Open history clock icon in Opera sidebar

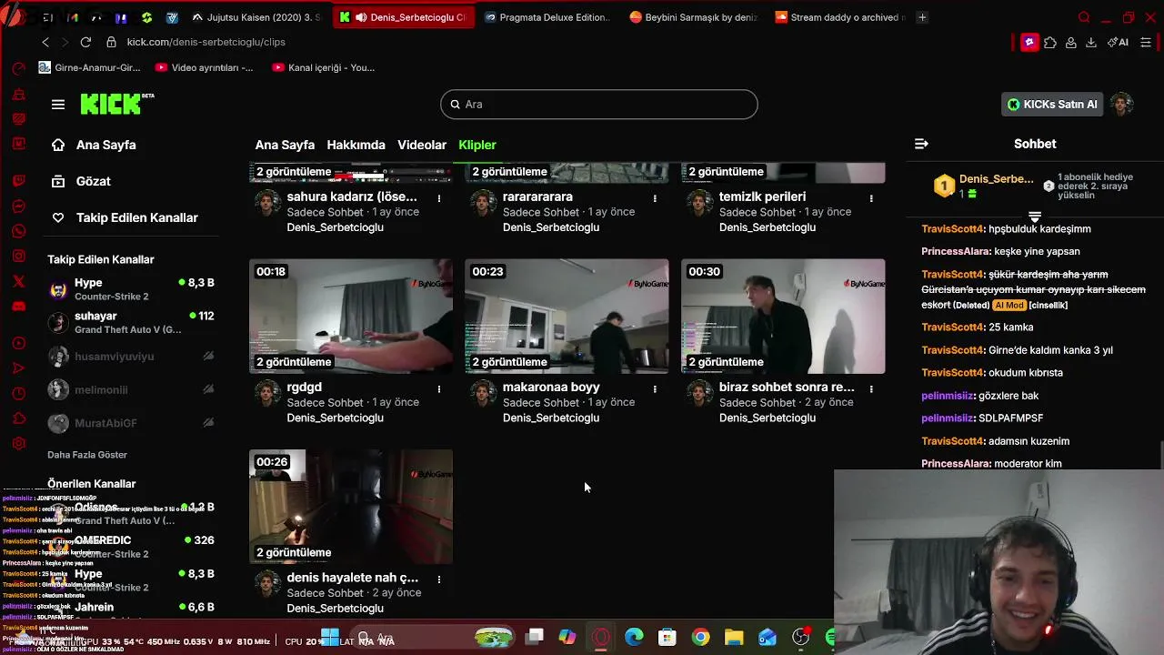pos(18,393)
